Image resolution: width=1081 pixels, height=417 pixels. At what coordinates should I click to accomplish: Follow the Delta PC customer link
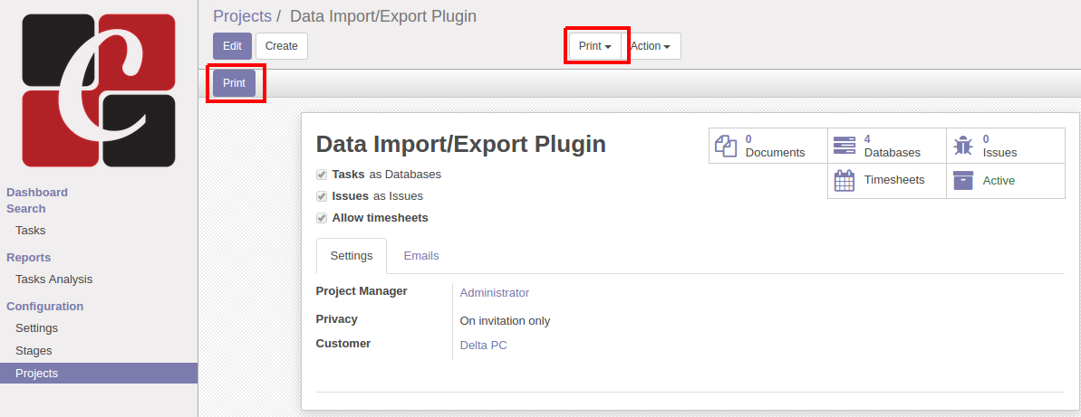(484, 346)
